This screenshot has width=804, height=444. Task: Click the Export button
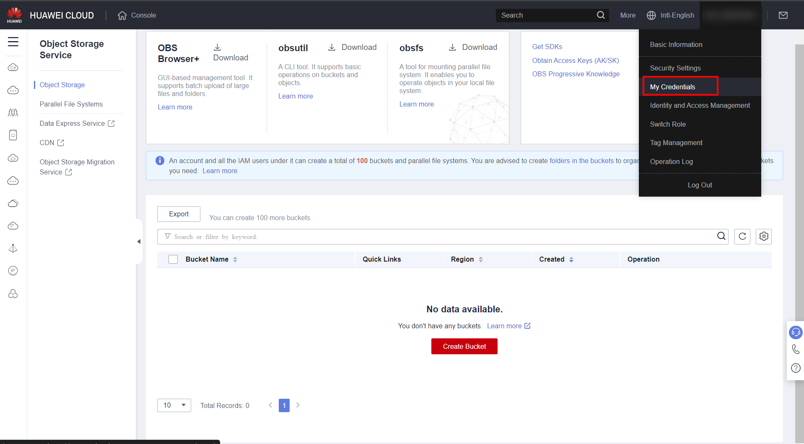[x=179, y=214]
